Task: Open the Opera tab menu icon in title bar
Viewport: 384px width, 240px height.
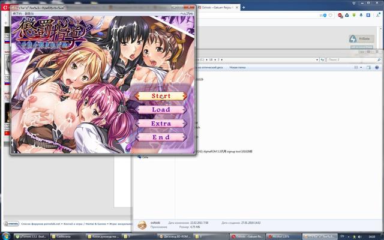Action: click(x=354, y=3)
